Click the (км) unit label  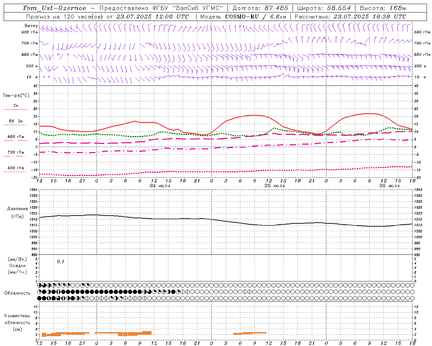18,329
